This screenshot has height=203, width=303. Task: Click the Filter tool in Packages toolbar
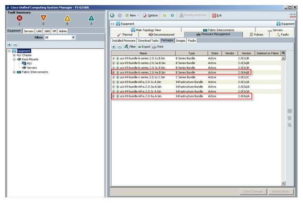[130, 47]
